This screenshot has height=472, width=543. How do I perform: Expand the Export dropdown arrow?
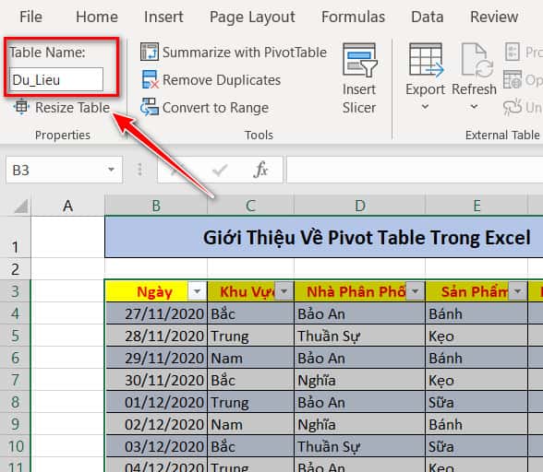tap(425, 107)
